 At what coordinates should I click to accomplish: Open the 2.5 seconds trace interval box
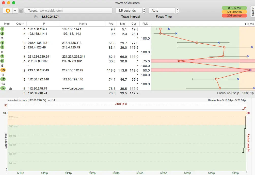(x=129, y=11)
